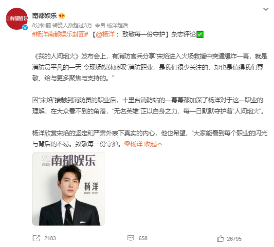
Task: Open the 南都娱乐 account name
Action: tap(44, 16)
